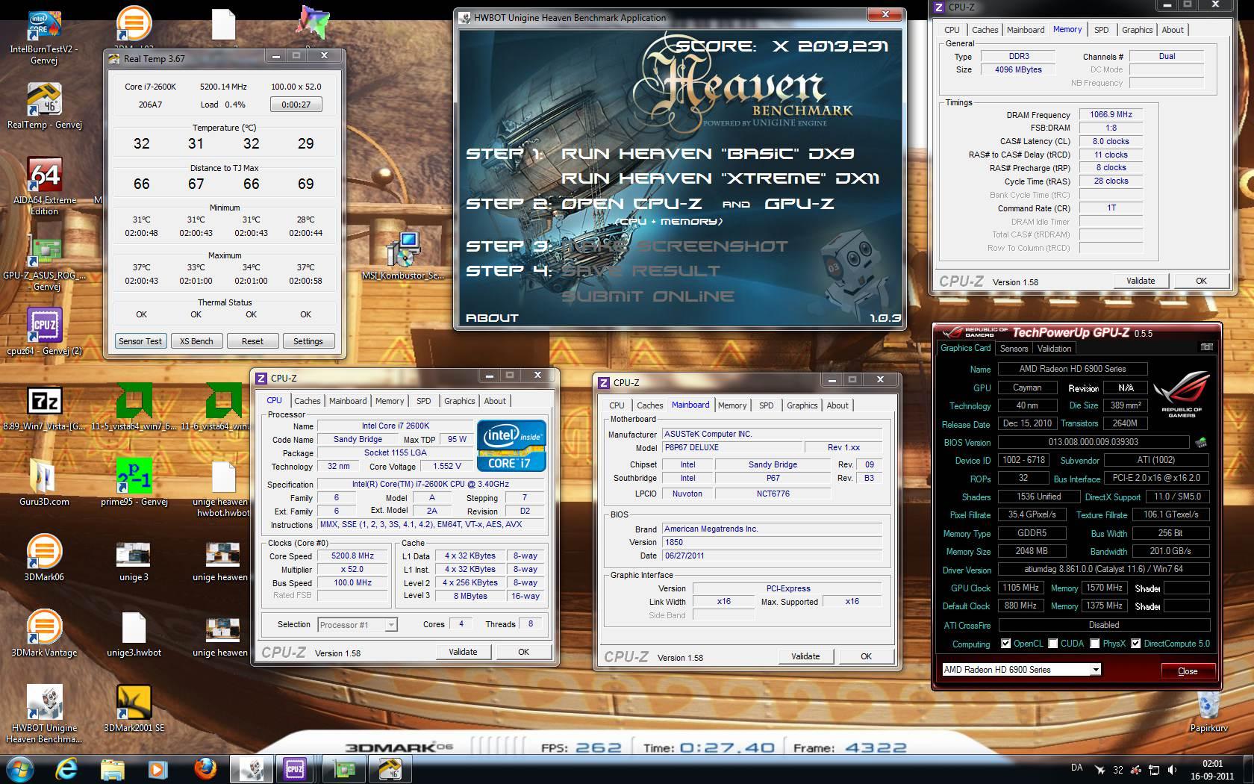1254x784 pixels.
Task: Launch AIDA64 Extreme Edition desktop icon
Action: [x=44, y=187]
